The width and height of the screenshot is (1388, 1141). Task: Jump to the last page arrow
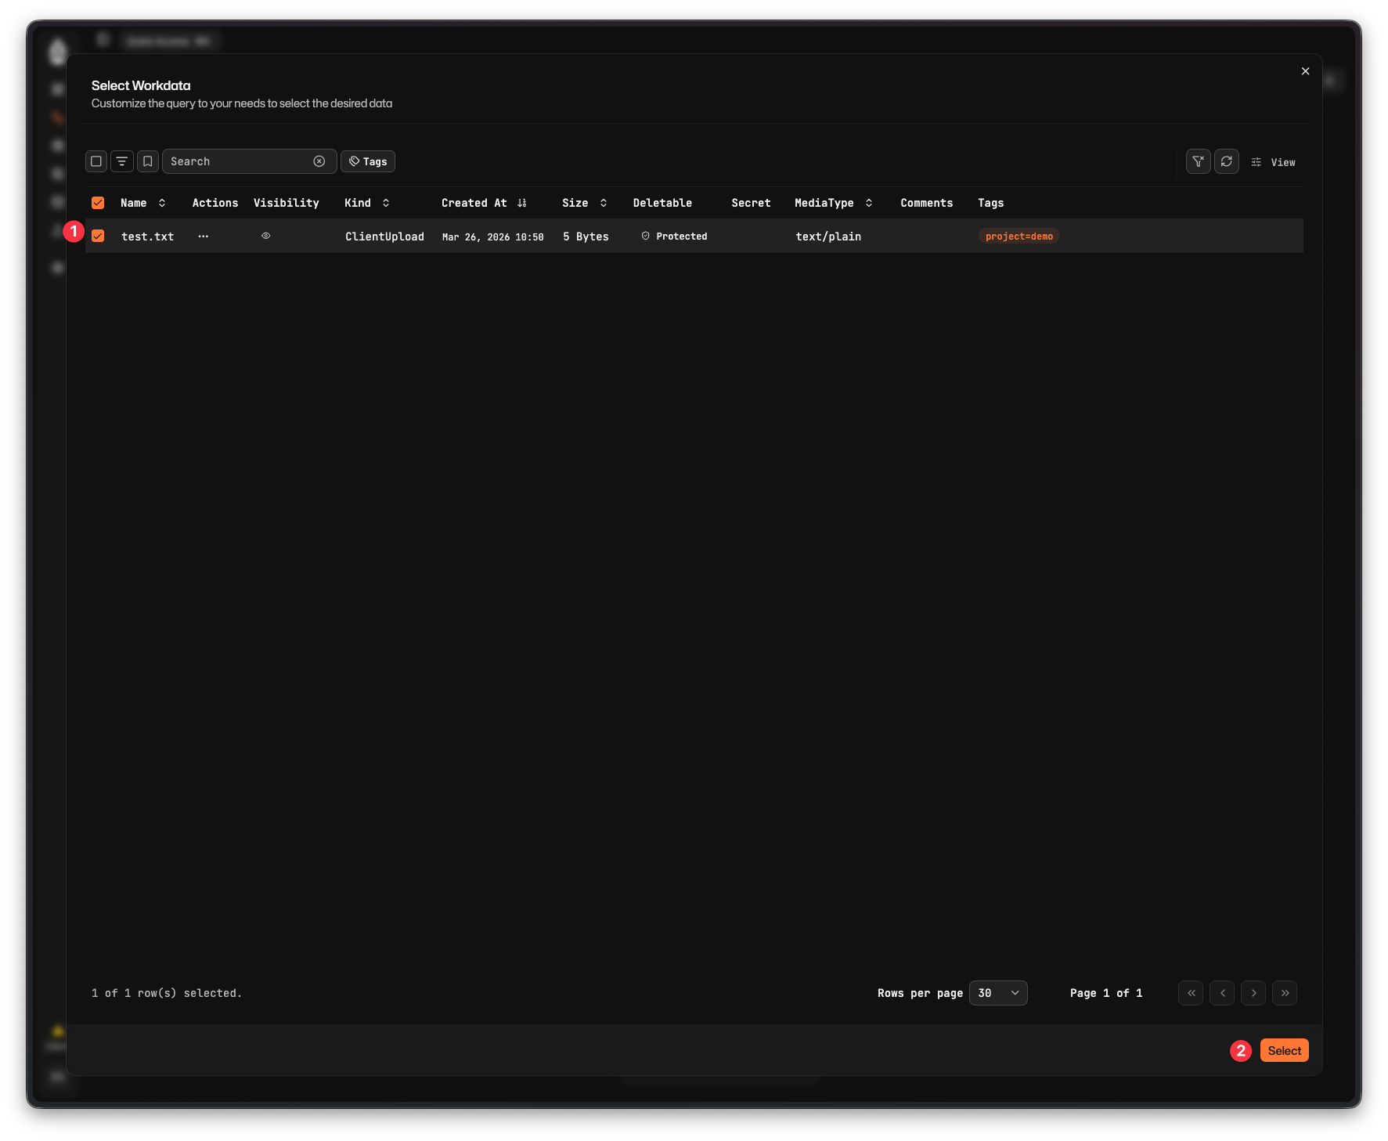1285,993
